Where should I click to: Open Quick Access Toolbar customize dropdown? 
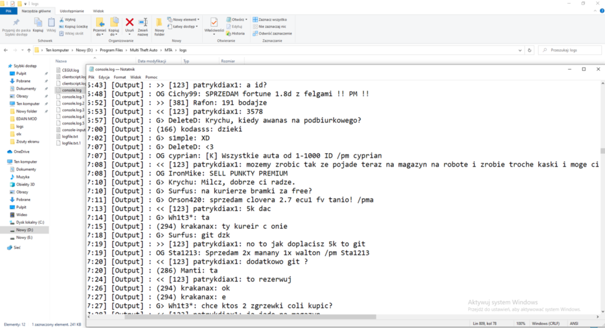coord(25,4)
